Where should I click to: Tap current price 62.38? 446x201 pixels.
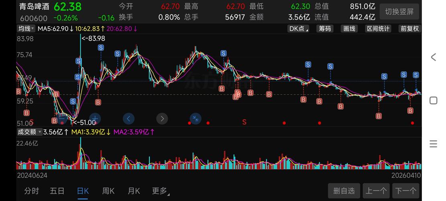pyautogui.click(x=68, y=6)
